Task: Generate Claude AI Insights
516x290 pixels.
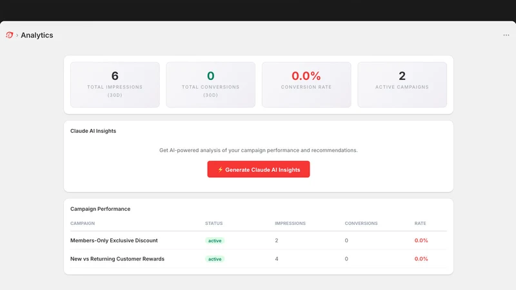Action: pyautogui.click(x=259, y=169)
